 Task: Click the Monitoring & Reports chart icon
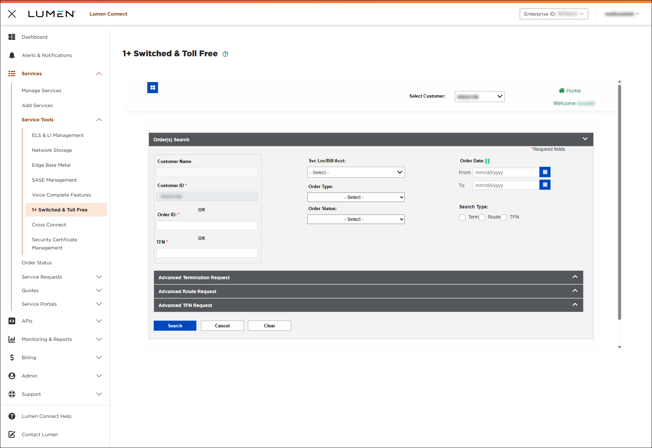[x=12, y=339]
